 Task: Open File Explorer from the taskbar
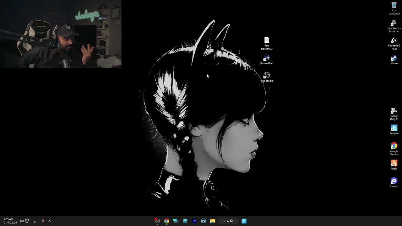(x=213, y=221)
